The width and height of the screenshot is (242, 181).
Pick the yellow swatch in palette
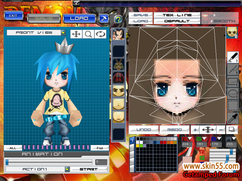tap(138, 145)
